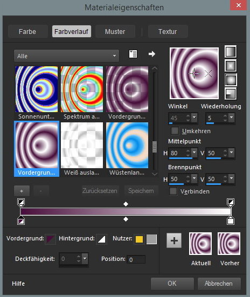Enable the Umkehren checkbox
Viewport: 250px width, 297px height.
[x=175, y=130]
